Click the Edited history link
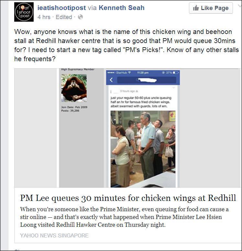Image resolution: width=242 pixels, height=251 pixels. [x=64, y=17]
